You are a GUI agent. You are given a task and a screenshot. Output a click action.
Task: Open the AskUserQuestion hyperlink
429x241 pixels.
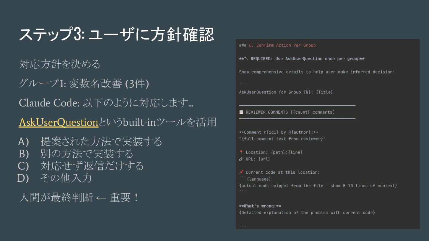[x=58, y=122]
